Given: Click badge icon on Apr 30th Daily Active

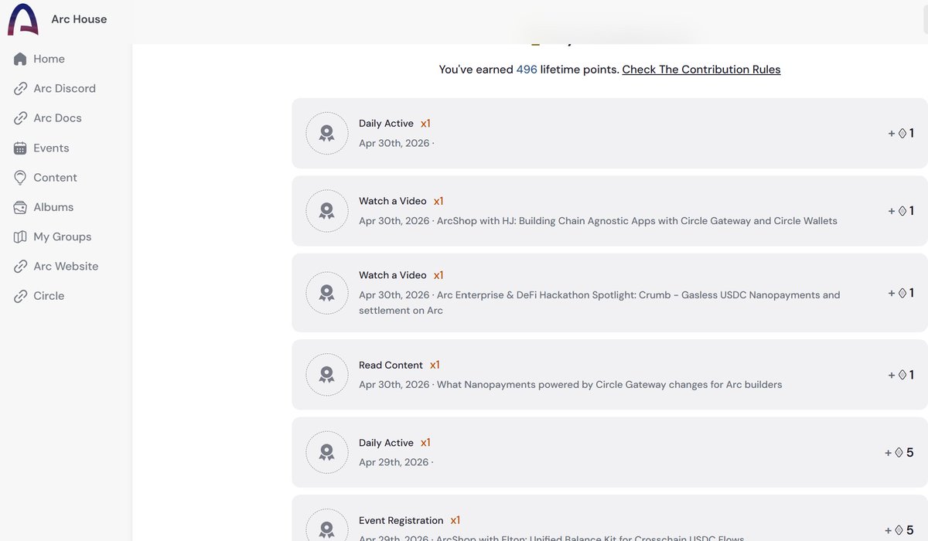Looking at the screenshot, I should [327, 133].
